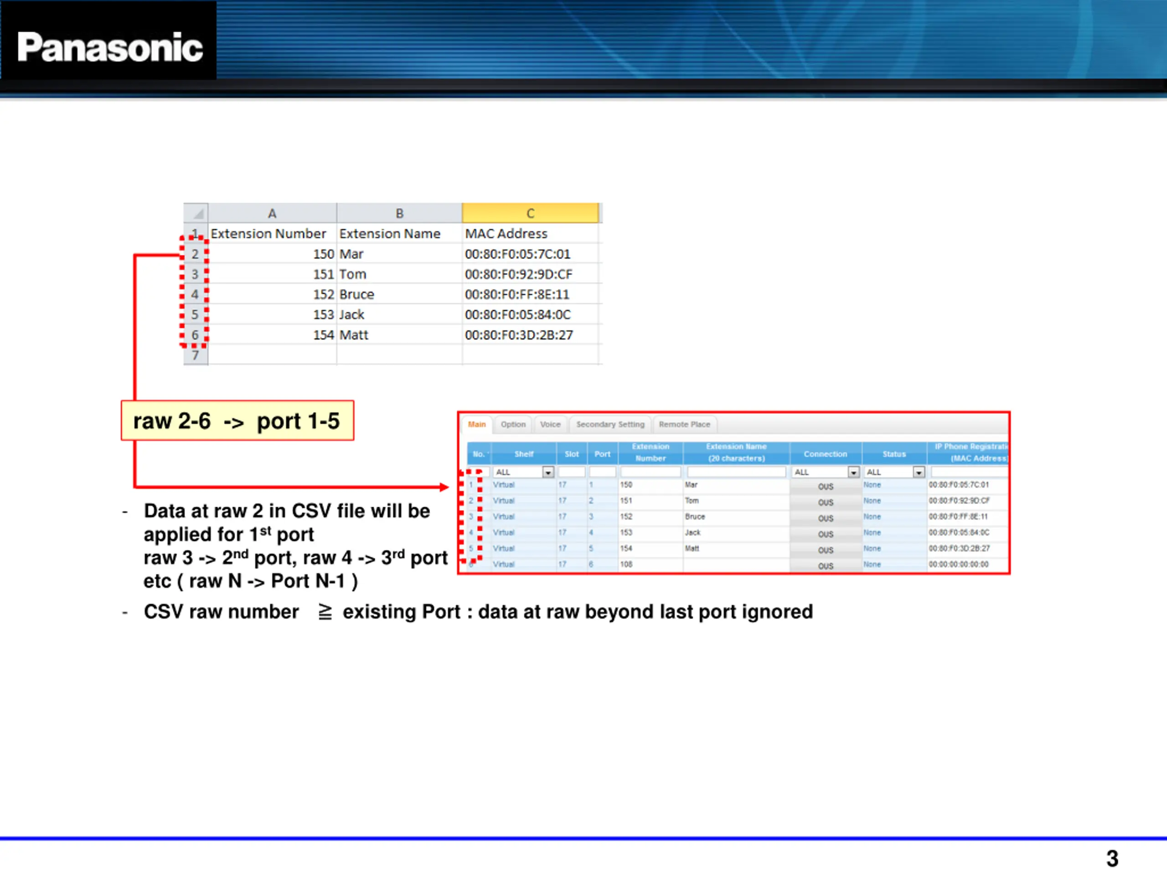Click OUS button for extension 151
Viewport: 1167px width, 875px height.
tap(826, 503)
